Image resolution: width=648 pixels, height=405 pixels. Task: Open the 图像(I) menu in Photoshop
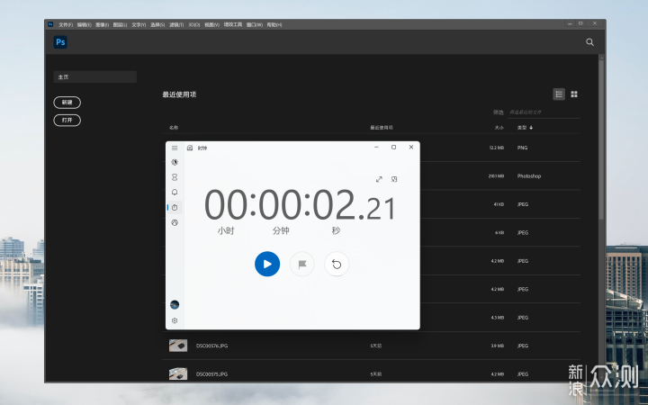[102, 25]
